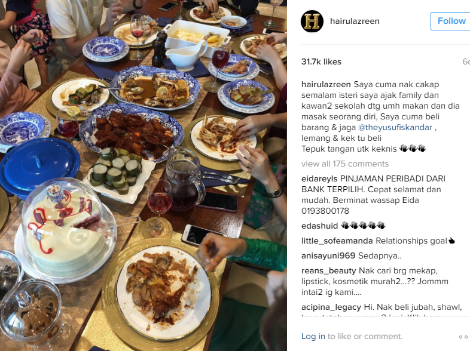Expand view all 175 comments
The image size is (470, 351).
click(345, 164)
